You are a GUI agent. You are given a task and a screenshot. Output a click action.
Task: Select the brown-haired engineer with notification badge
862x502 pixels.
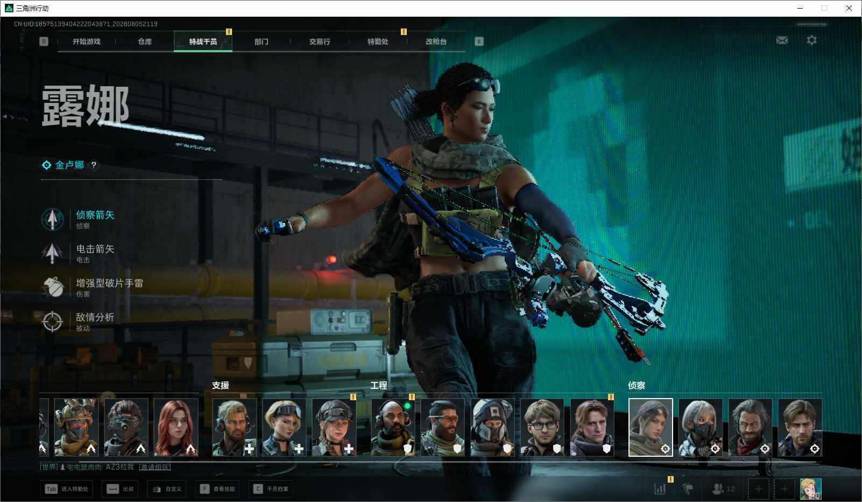(x=592, y=427)
